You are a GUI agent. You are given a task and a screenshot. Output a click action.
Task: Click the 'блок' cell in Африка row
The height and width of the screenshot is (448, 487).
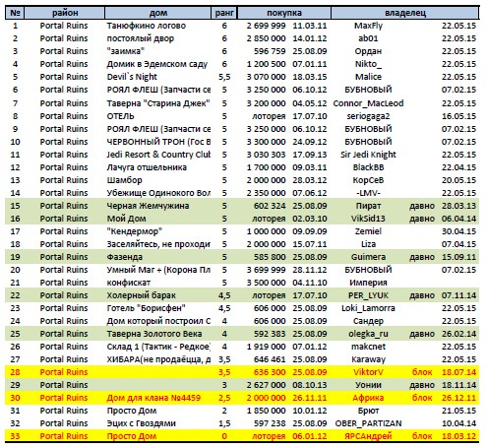pyautogui.click(x=422, y=398)
